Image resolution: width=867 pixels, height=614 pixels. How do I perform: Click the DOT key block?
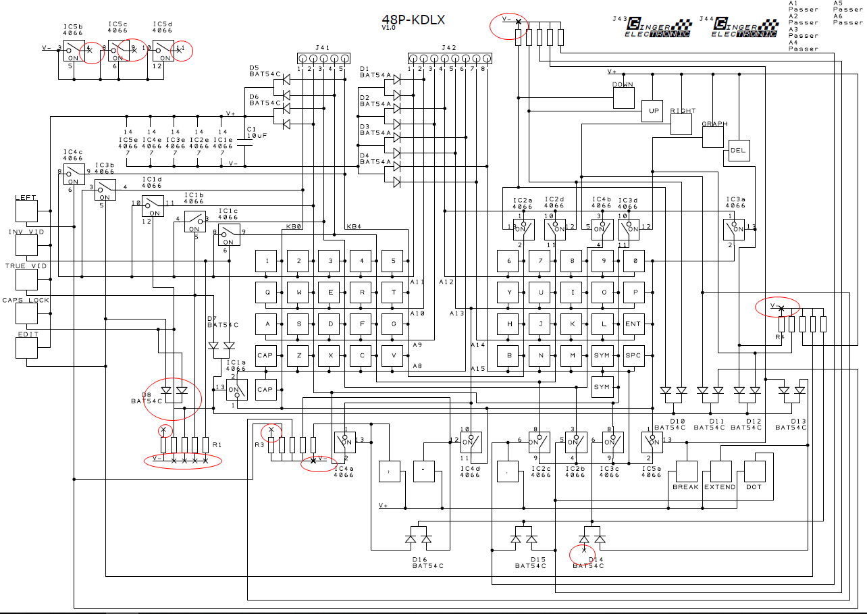pos(754,472)
